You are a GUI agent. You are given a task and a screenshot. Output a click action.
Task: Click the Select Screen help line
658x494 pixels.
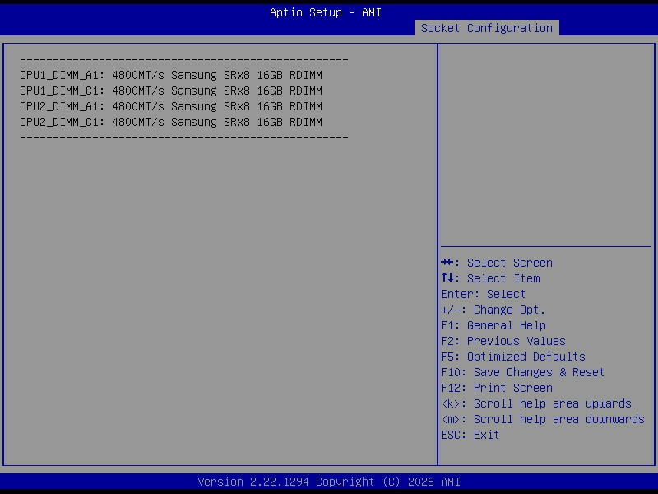point(497,263)
